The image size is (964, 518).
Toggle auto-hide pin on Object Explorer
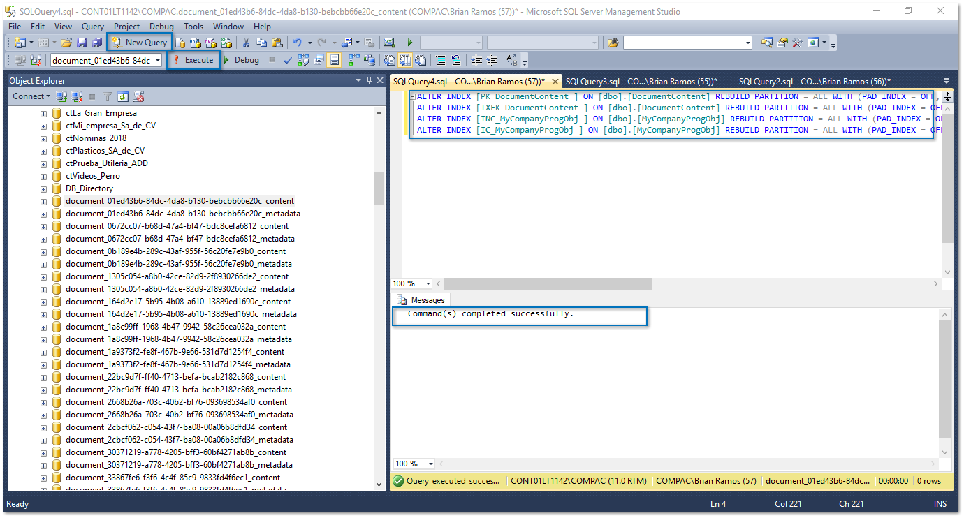pos(370,81)
